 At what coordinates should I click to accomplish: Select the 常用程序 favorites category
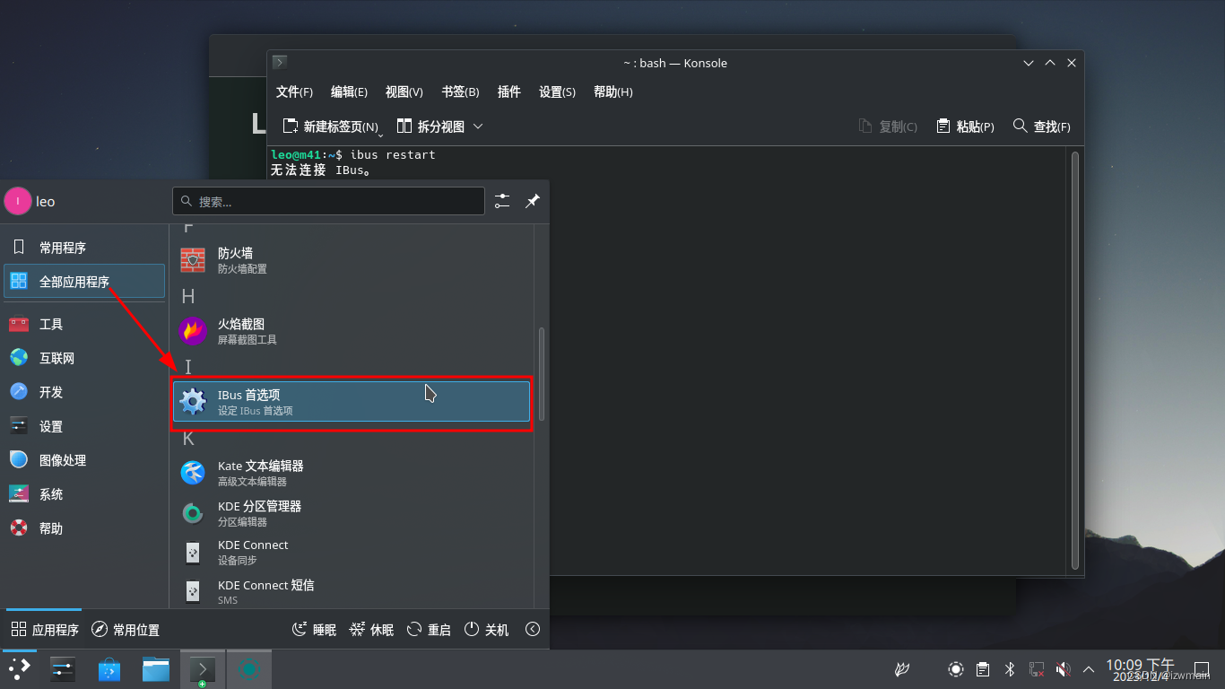pos(84,248)
